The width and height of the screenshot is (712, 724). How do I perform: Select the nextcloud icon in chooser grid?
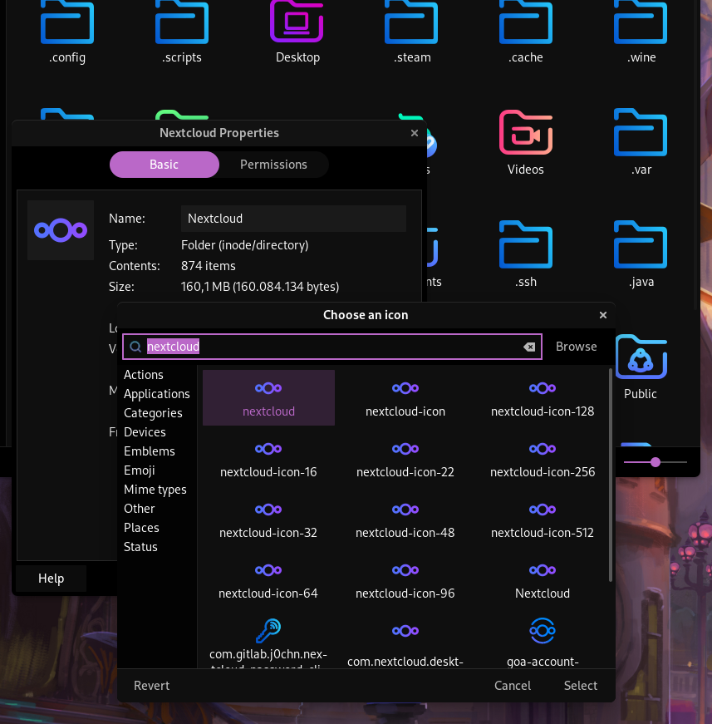[268, 397]
